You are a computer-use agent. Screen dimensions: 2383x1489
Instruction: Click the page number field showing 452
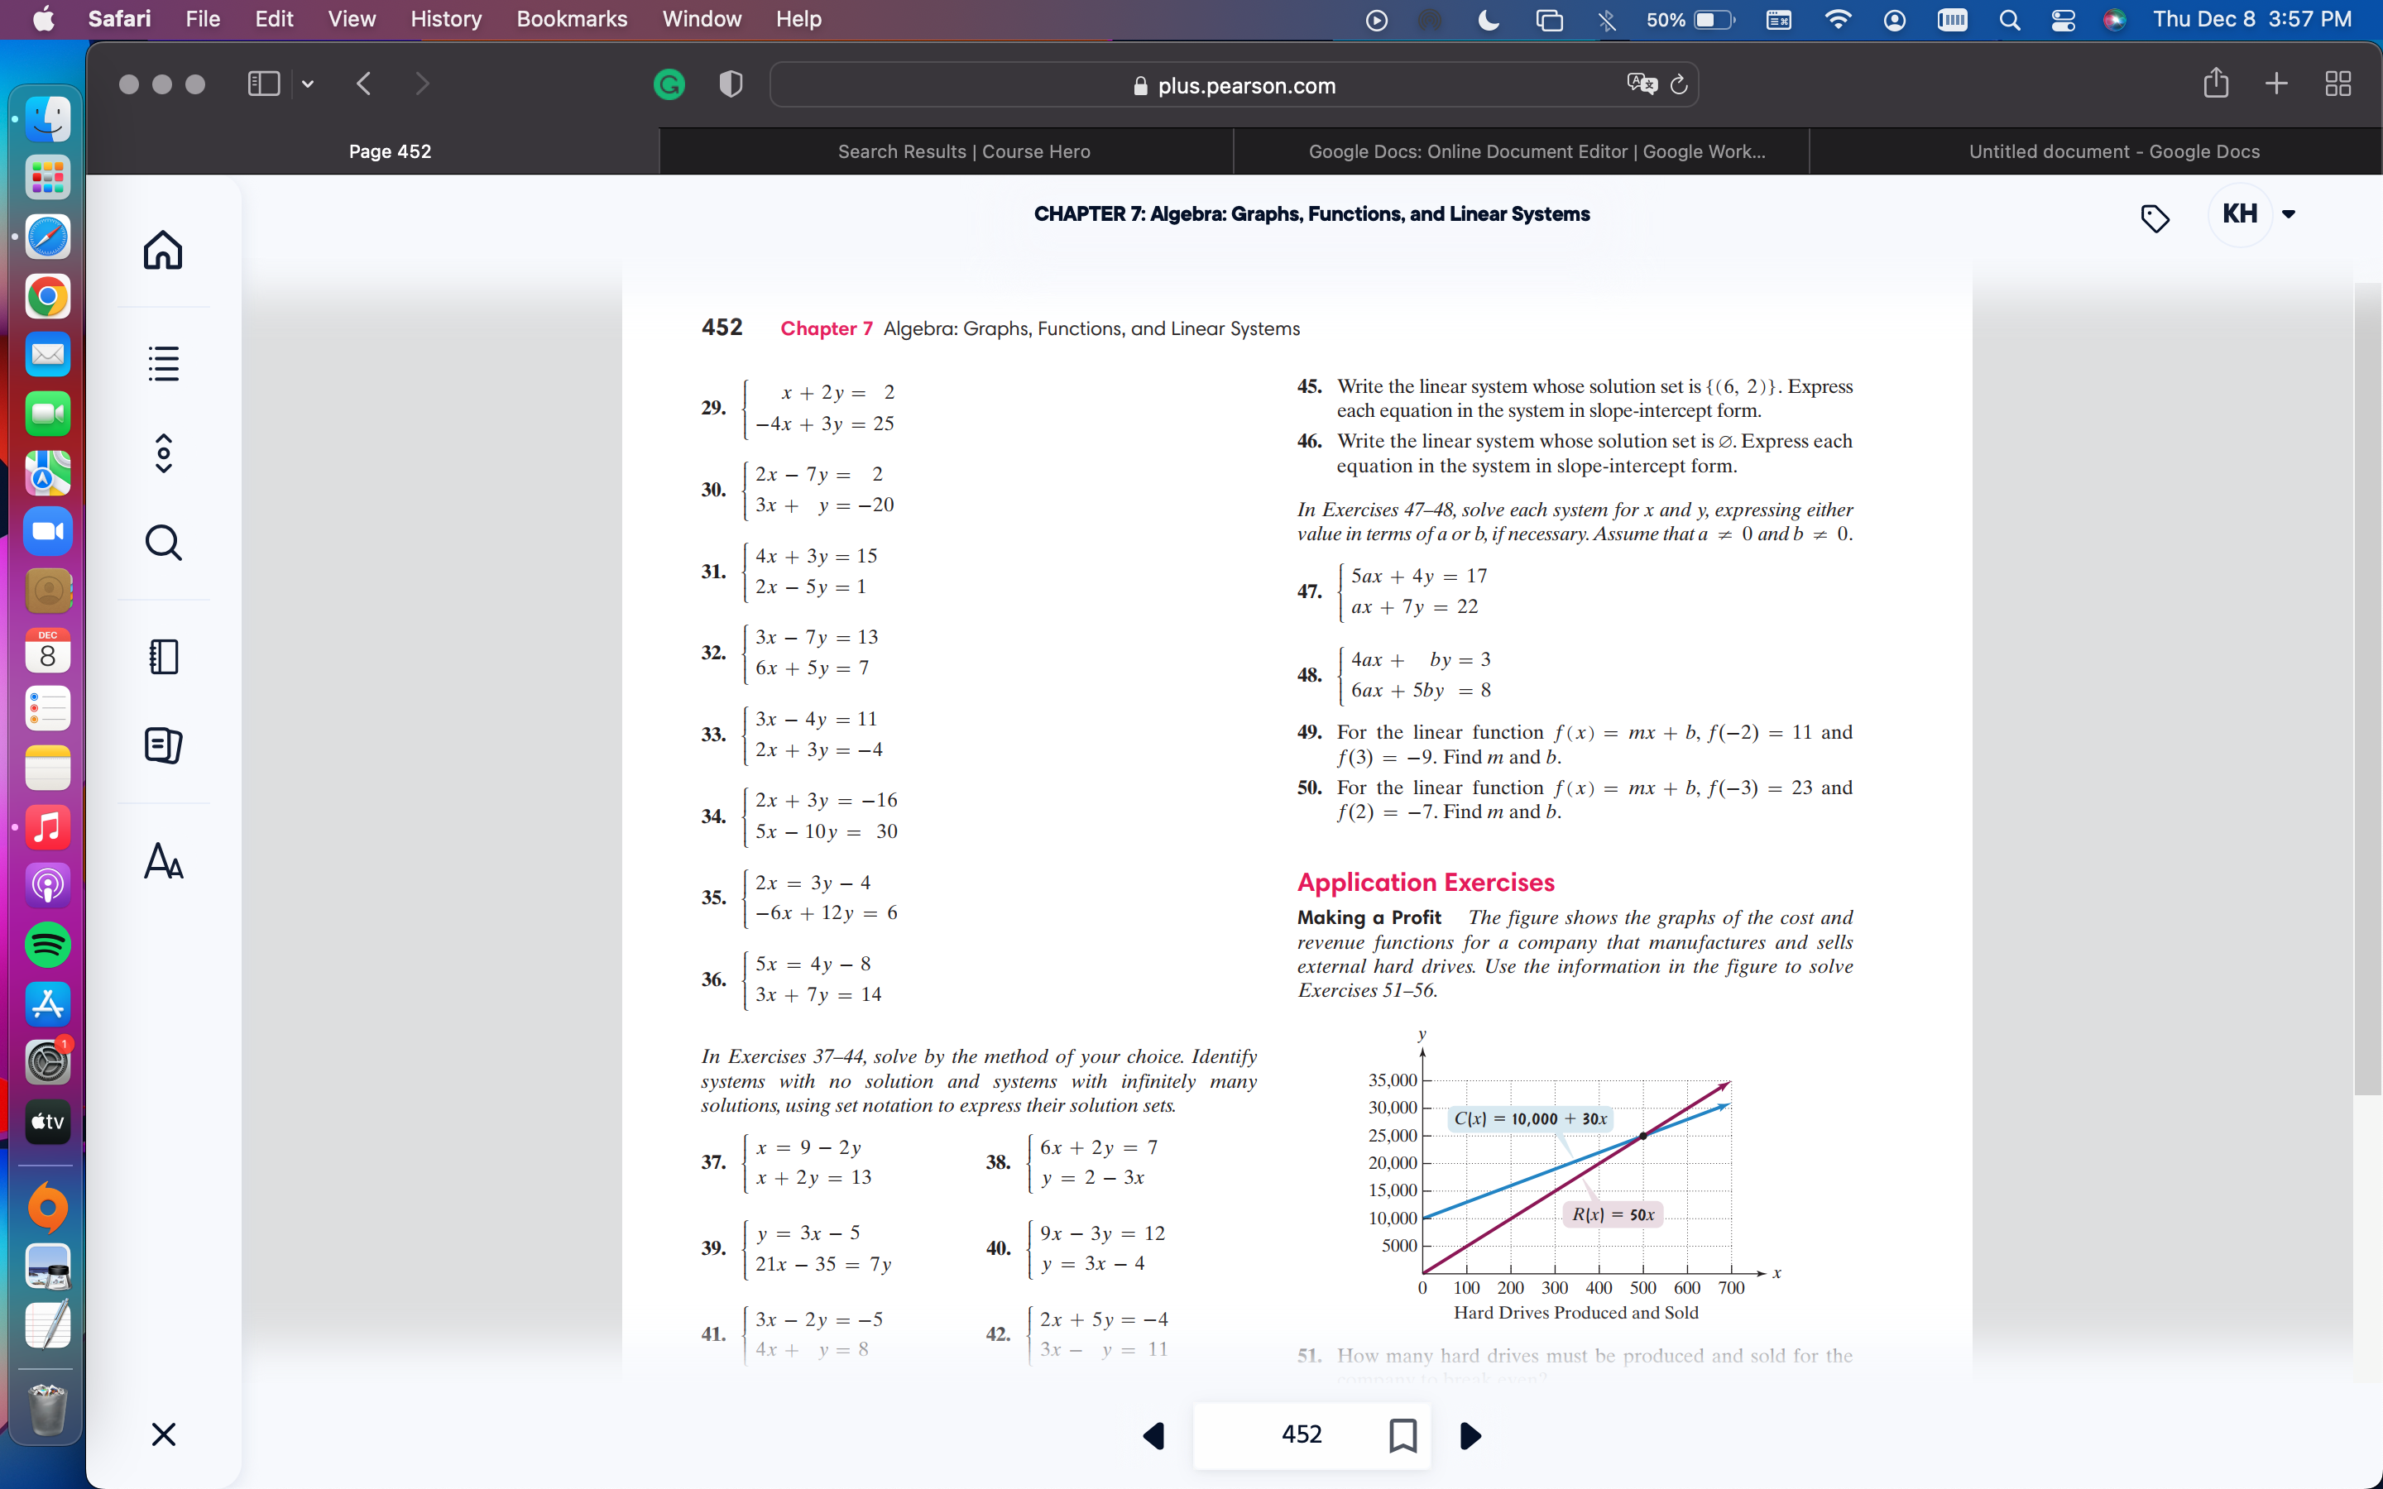tap(1302, 1435)
